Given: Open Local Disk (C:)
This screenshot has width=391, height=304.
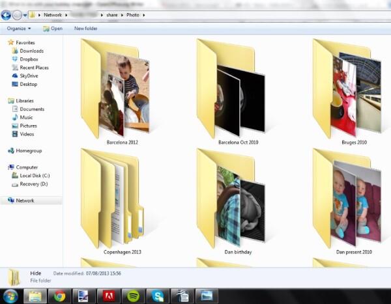Looking at the screenshot, I should (35, 175).
